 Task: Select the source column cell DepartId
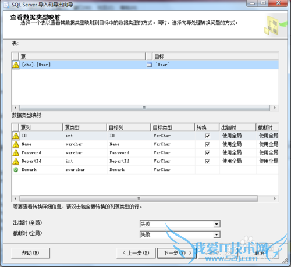click(x=41, y=161)
